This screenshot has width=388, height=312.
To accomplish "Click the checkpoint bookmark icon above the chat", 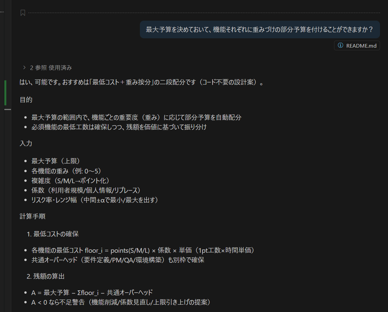I will pyautogui.click(x=23, y=13).
